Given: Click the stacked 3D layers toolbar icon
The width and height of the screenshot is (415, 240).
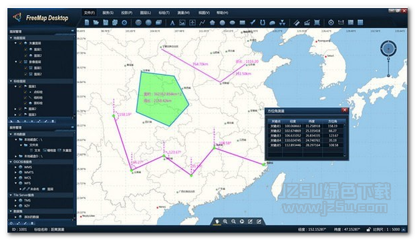Looking at the screenshot, I should pyautogui.click(x=158, y=23).
